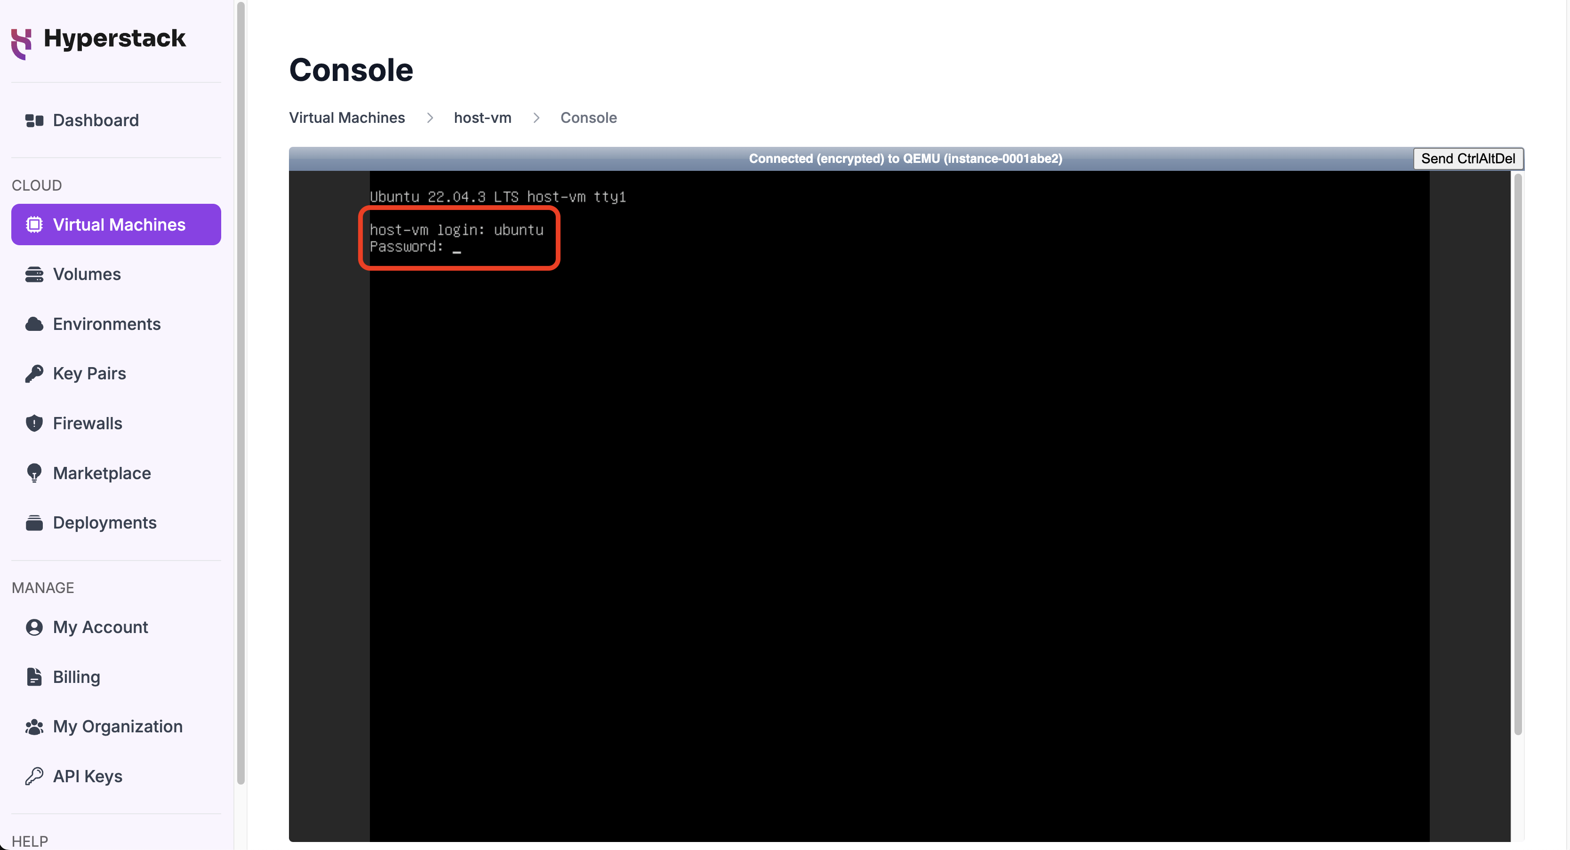Click 'host-vm login: ubuntu' line
This screenshot has width=1570, height=850.
pos(457,230)
